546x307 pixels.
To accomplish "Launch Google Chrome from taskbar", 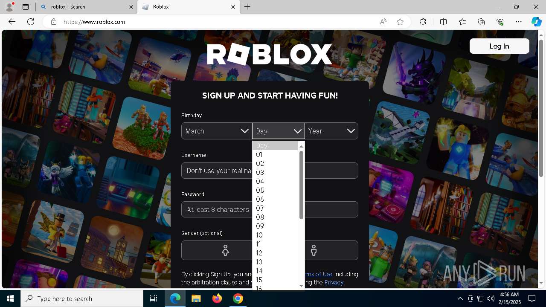I will [x=238, y=298].
